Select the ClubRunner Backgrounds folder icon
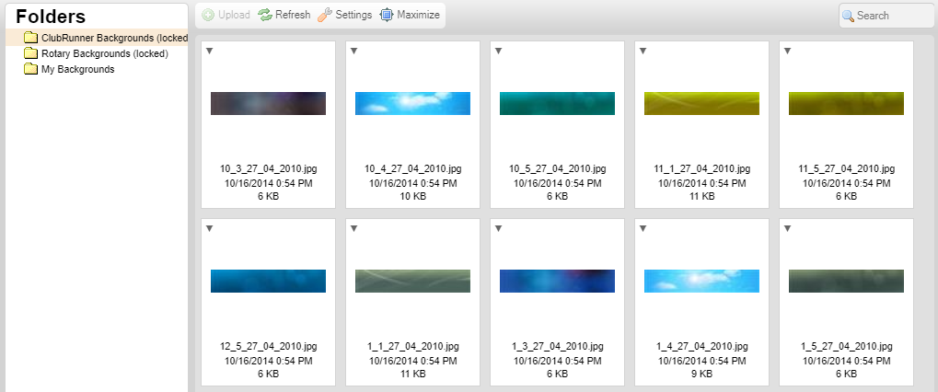 [30, 38]
